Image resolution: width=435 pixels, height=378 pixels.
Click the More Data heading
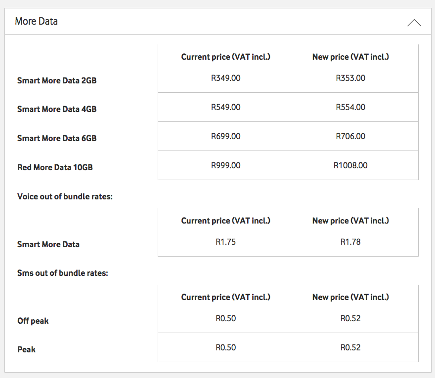(37, 21)
